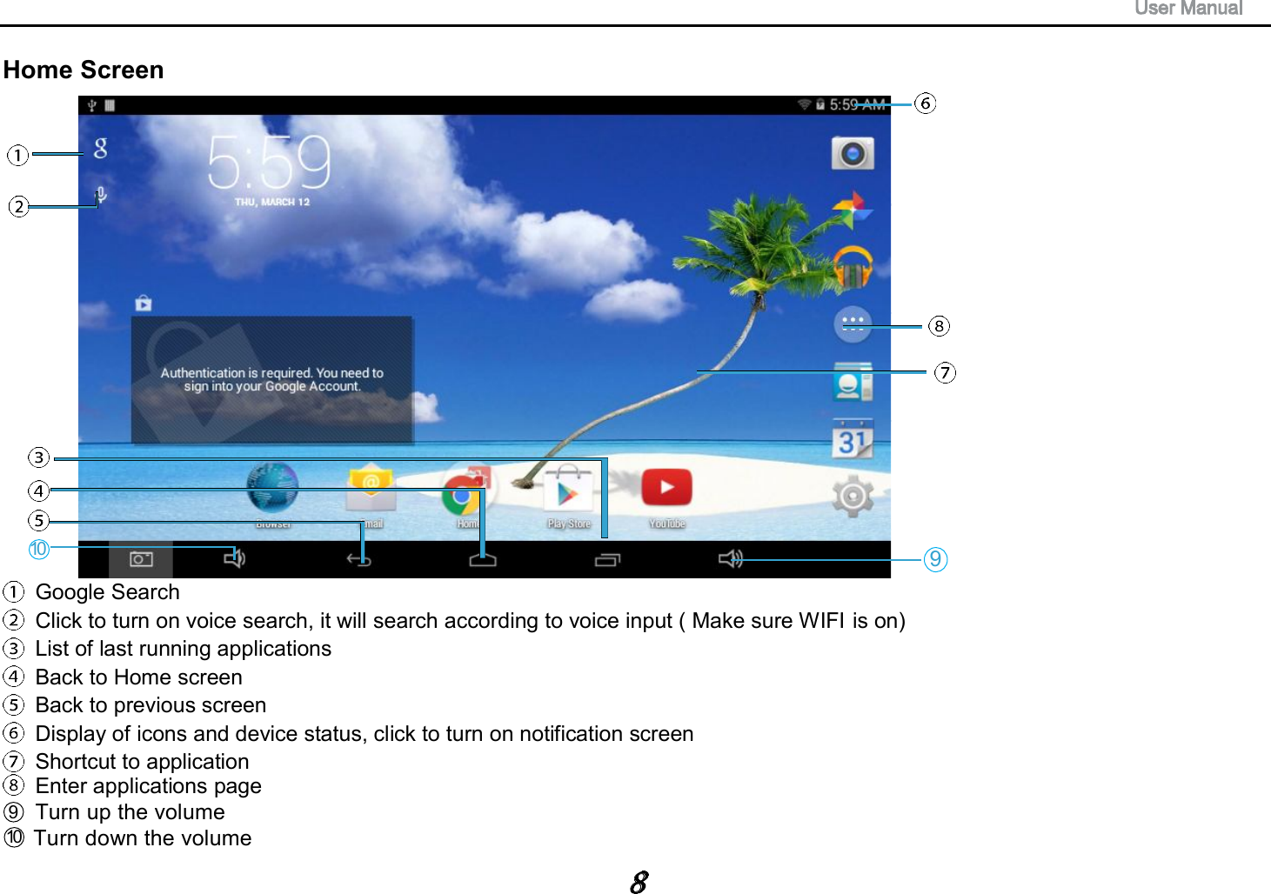The image size is (1271, 894).
Task: Open the all applications drawer
Action: pyautogui.click(x=853, y=324)
